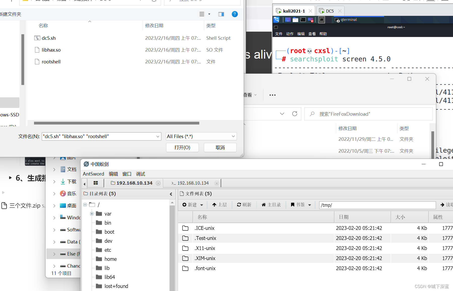The height and width of the screenshot is (291, 453).
Task: Click the refresh icon in Explorer address bar
Action: click(x=295, y=114)
